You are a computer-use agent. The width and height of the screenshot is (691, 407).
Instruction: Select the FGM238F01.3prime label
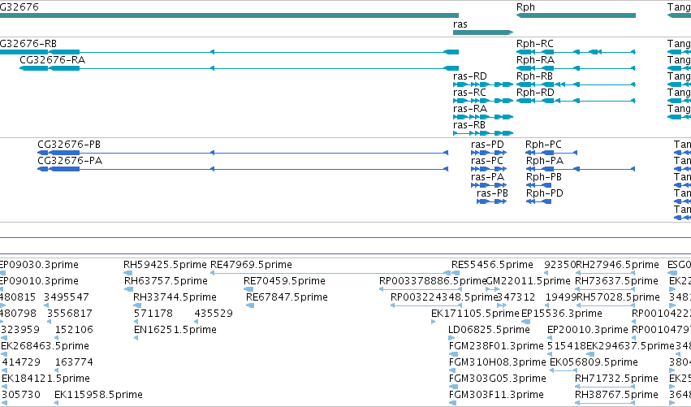click(496, 346)
